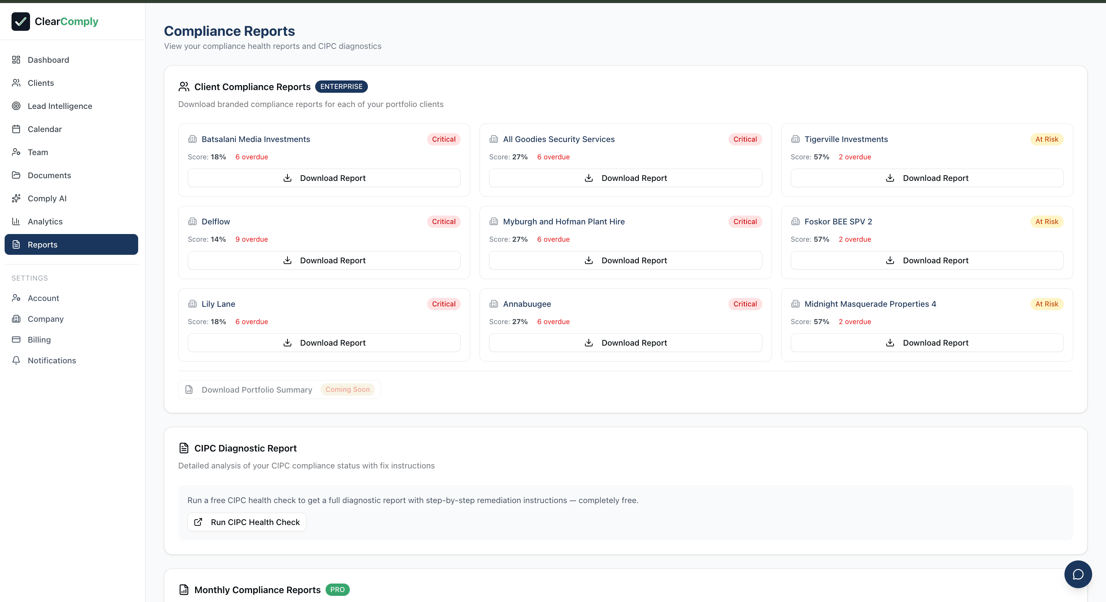Select the active Reports menu item
This screenshot has height=602, width=1106.
[x=71, y=245]
